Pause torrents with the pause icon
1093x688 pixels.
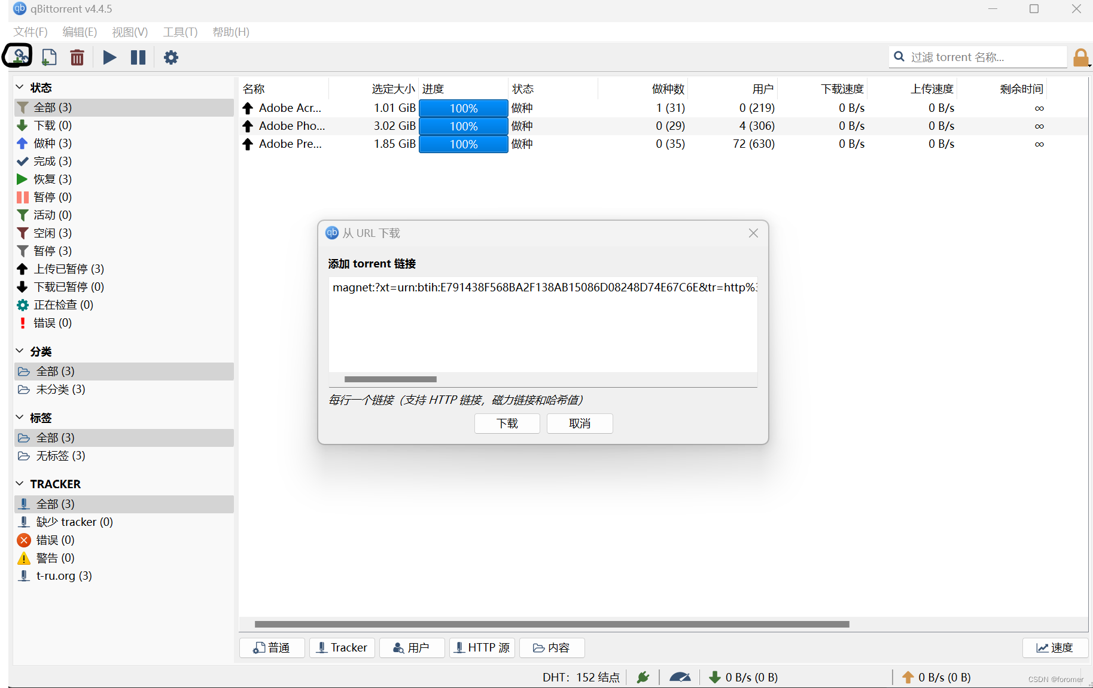[x=138, y=57]
